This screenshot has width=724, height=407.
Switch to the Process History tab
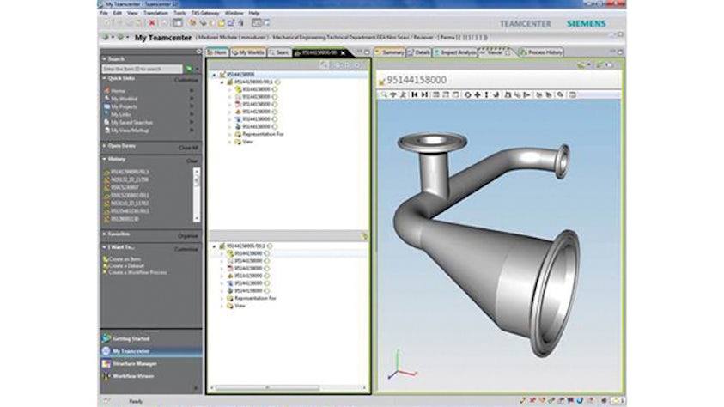point(541,52)
